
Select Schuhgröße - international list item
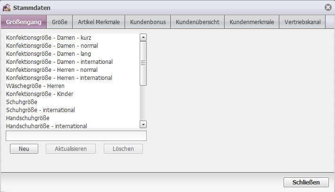click(x=73, y=110)
